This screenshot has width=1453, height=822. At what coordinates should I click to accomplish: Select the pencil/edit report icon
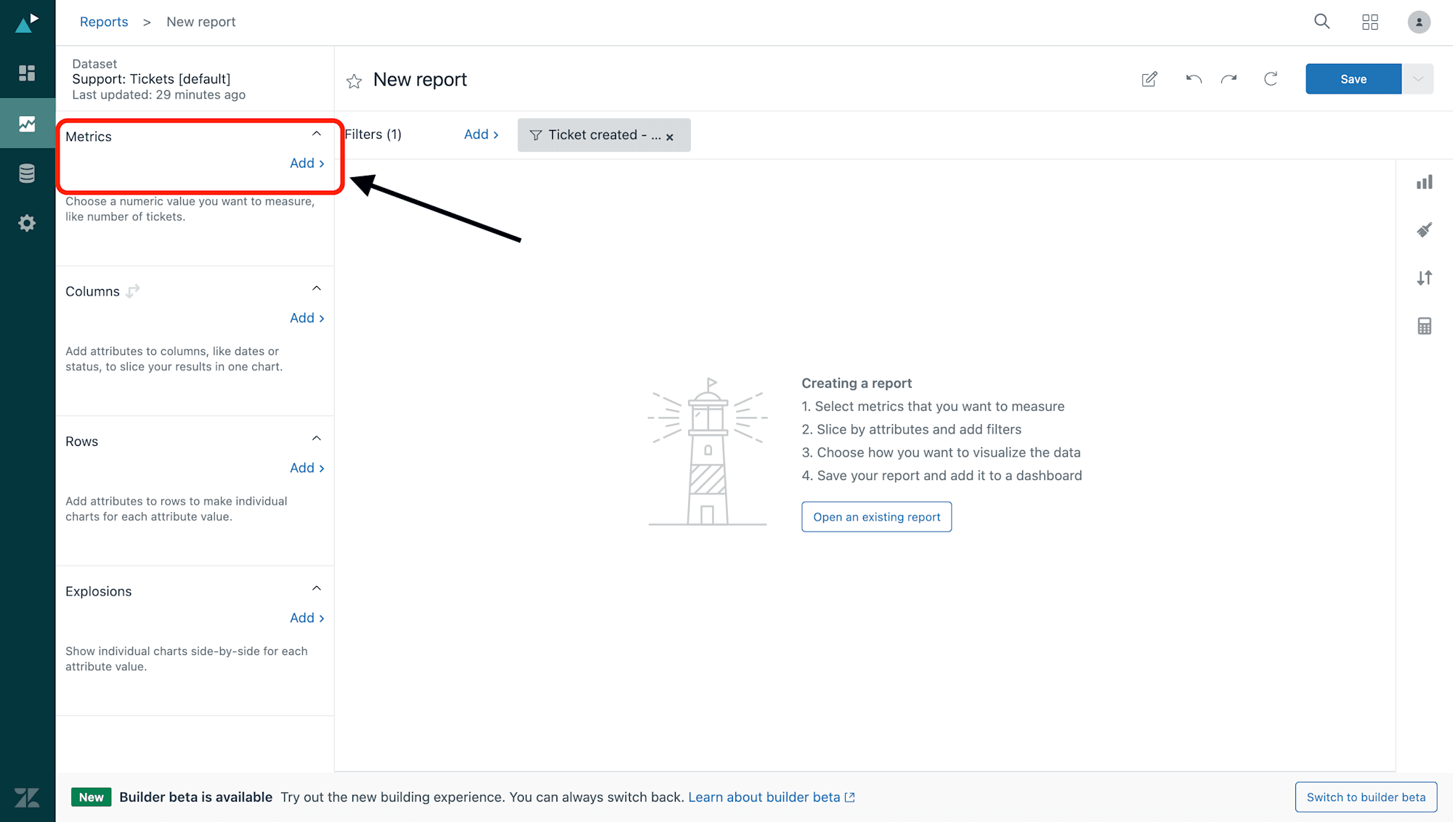(1149, 79)
